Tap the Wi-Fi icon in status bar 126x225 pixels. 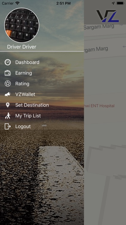pyautogui.click(x=17, y=3)
